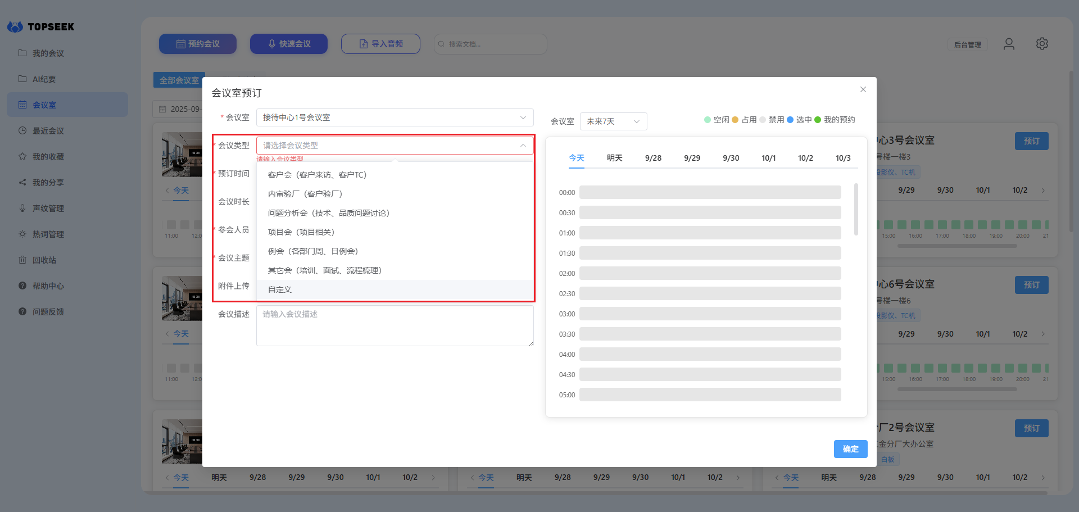
Task: Choose 自定义 from meeting type list
Action: click(x=280, y=289)
